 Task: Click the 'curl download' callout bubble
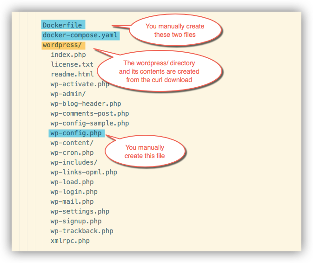click(159, 71)
